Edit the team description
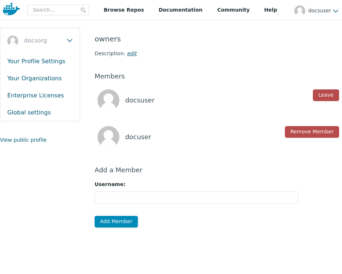 pos(132,53)
